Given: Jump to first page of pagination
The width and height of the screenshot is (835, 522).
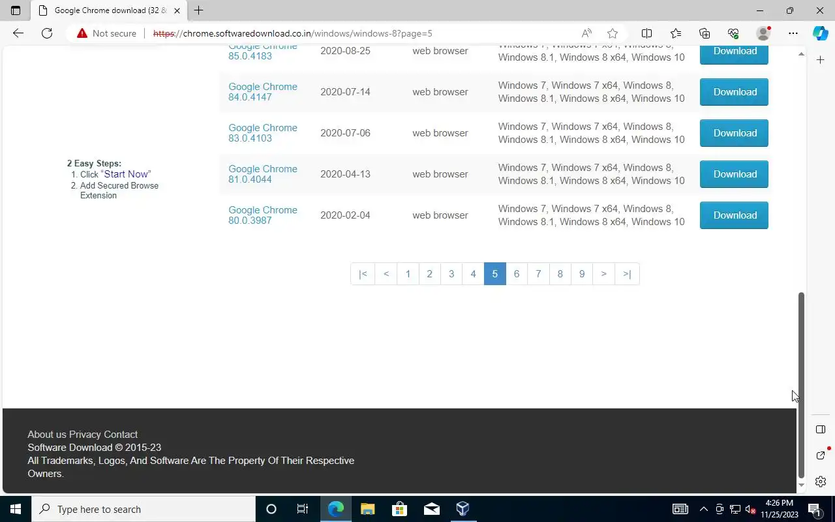Looking at the screenshot, I should click(x=363, y=274).
